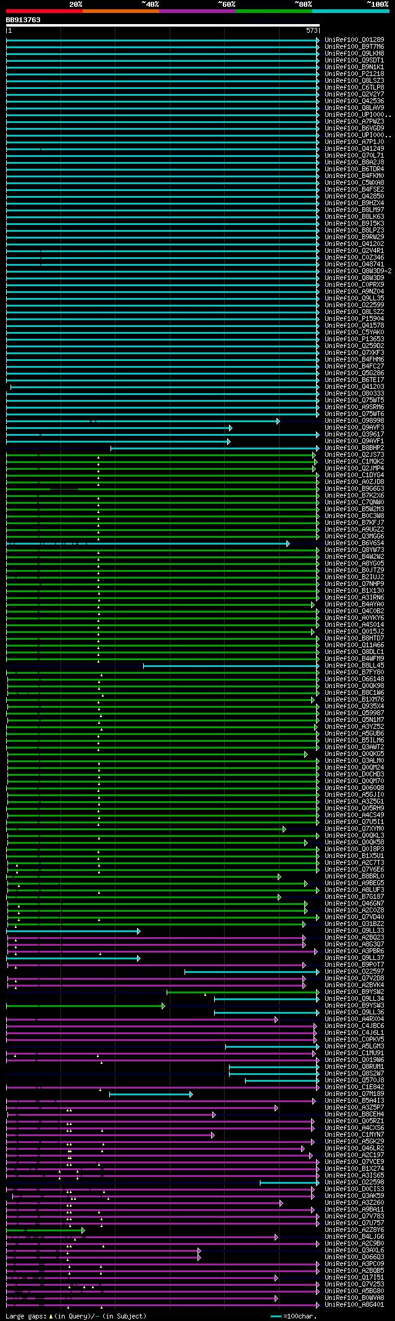The height and width of the screenshot is (1321, 395).
Task: Select the UniRef100_Q7V783 label
Action: point(354,1216)
